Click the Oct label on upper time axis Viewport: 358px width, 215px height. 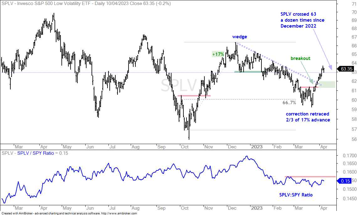pyautogui.click(x=184, y=147)
